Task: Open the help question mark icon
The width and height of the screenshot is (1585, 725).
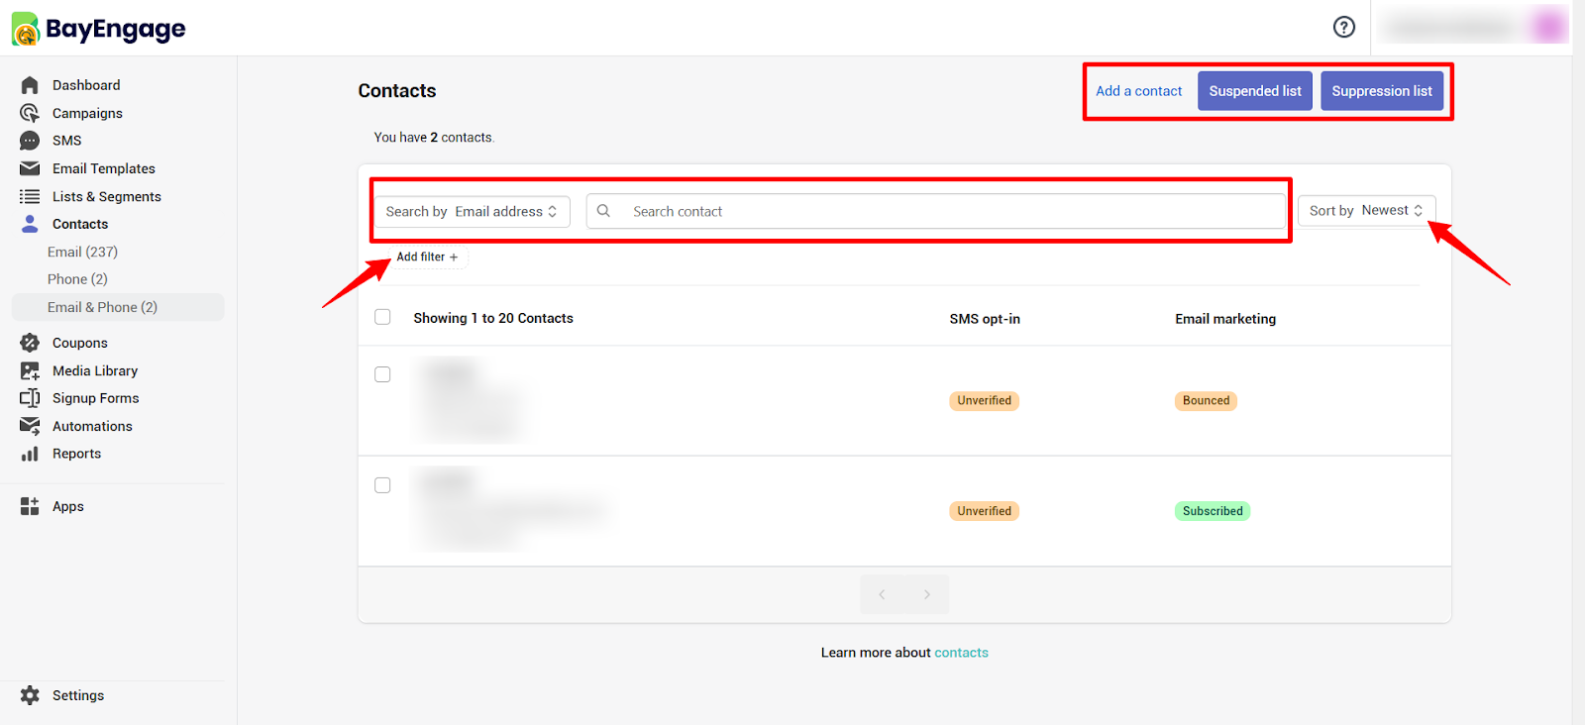Action: pos(1343,27)
